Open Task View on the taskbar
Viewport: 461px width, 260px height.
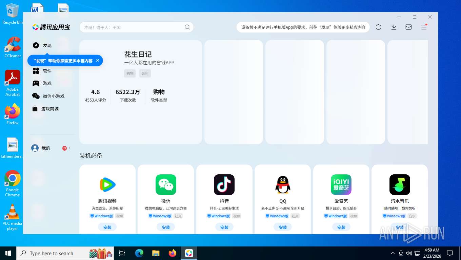pos(122,253)
